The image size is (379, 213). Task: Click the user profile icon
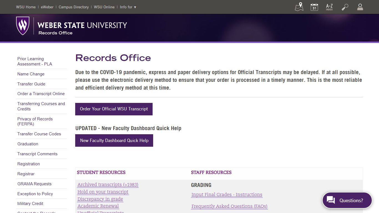point(360,7)
